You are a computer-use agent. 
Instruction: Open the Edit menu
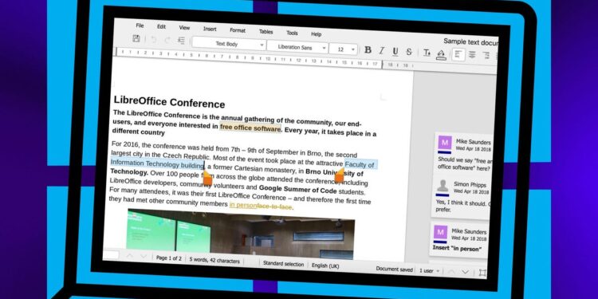coord(161,26)
